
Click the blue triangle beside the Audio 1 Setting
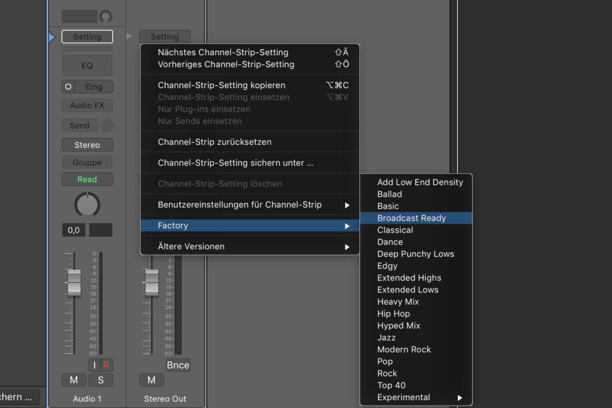click(52, 37)
